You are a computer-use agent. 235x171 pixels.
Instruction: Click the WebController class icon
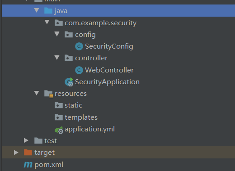tap(79, 70)
